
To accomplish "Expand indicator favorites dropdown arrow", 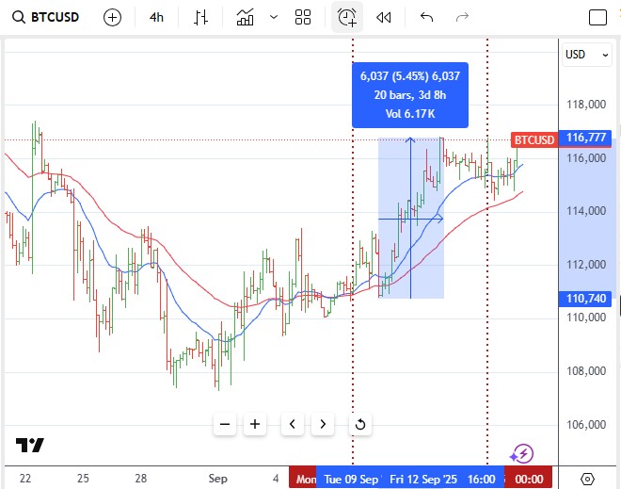I will coord(274,17).
